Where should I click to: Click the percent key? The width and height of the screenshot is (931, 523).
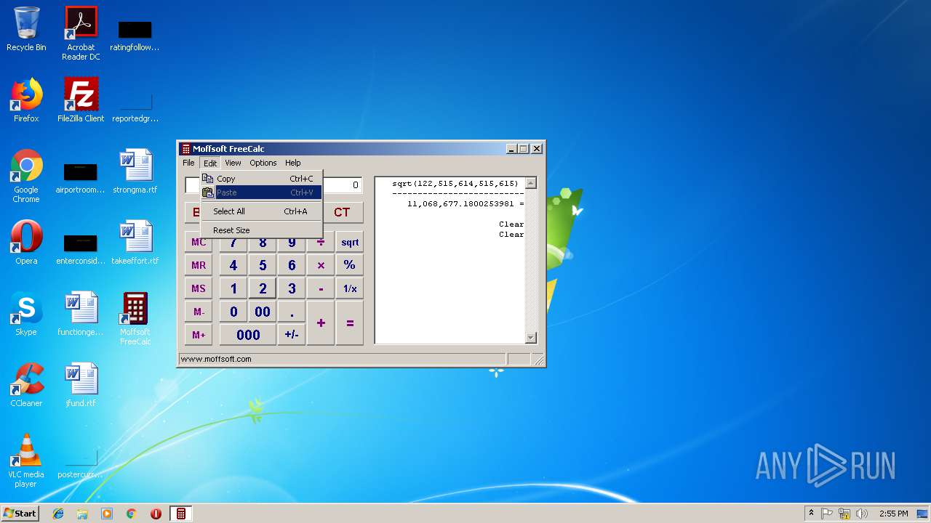click(x=350, y=265)
